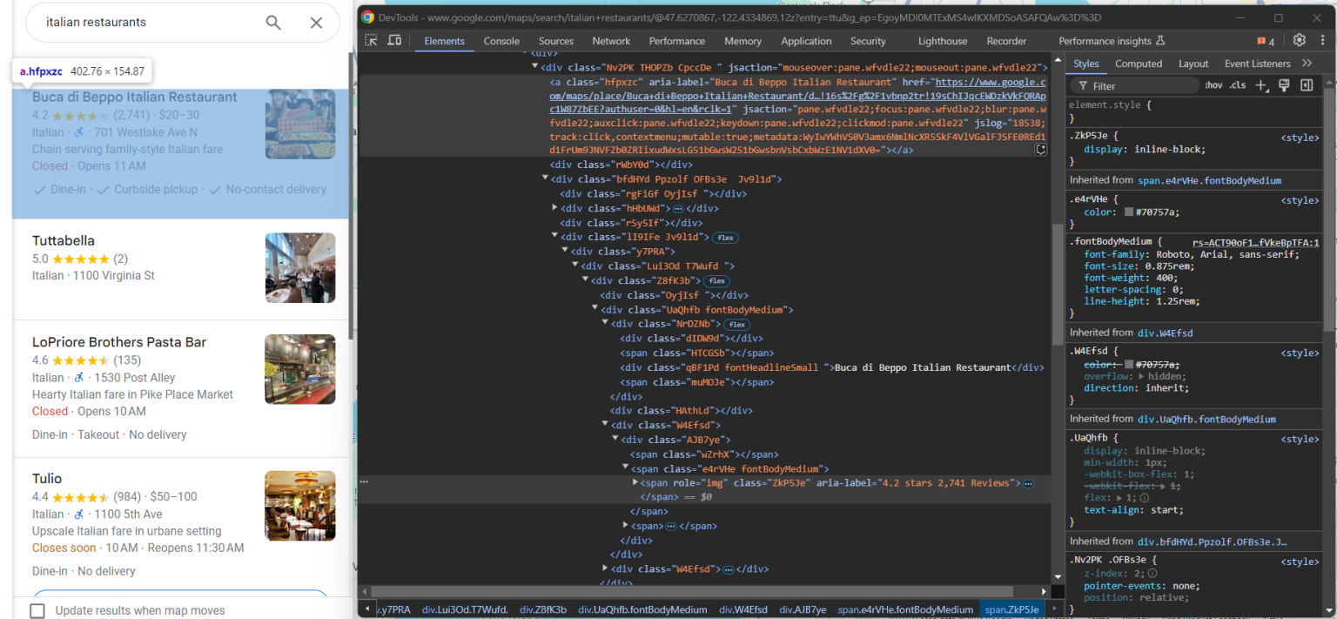Click the magnifier in the italian restaurants search box
1337x619 pixels.
pyautogui.click(x=273, y=23)
